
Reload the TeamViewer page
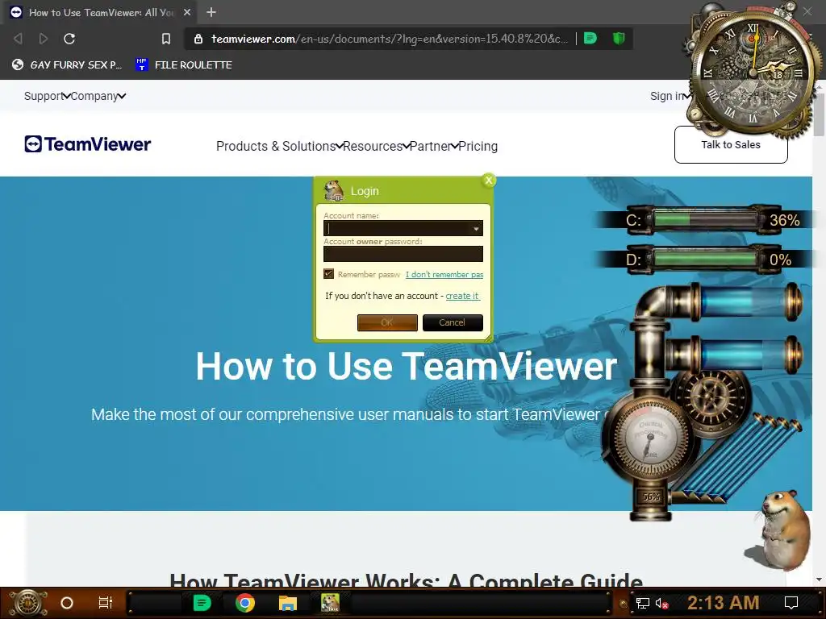click(x=69, y=39)
